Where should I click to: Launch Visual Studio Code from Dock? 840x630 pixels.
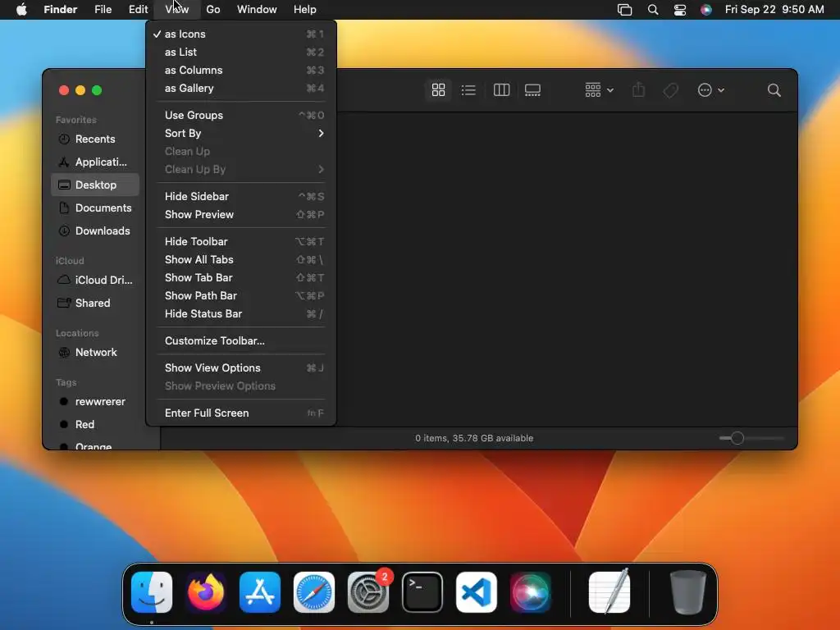[x=477, y=592]
